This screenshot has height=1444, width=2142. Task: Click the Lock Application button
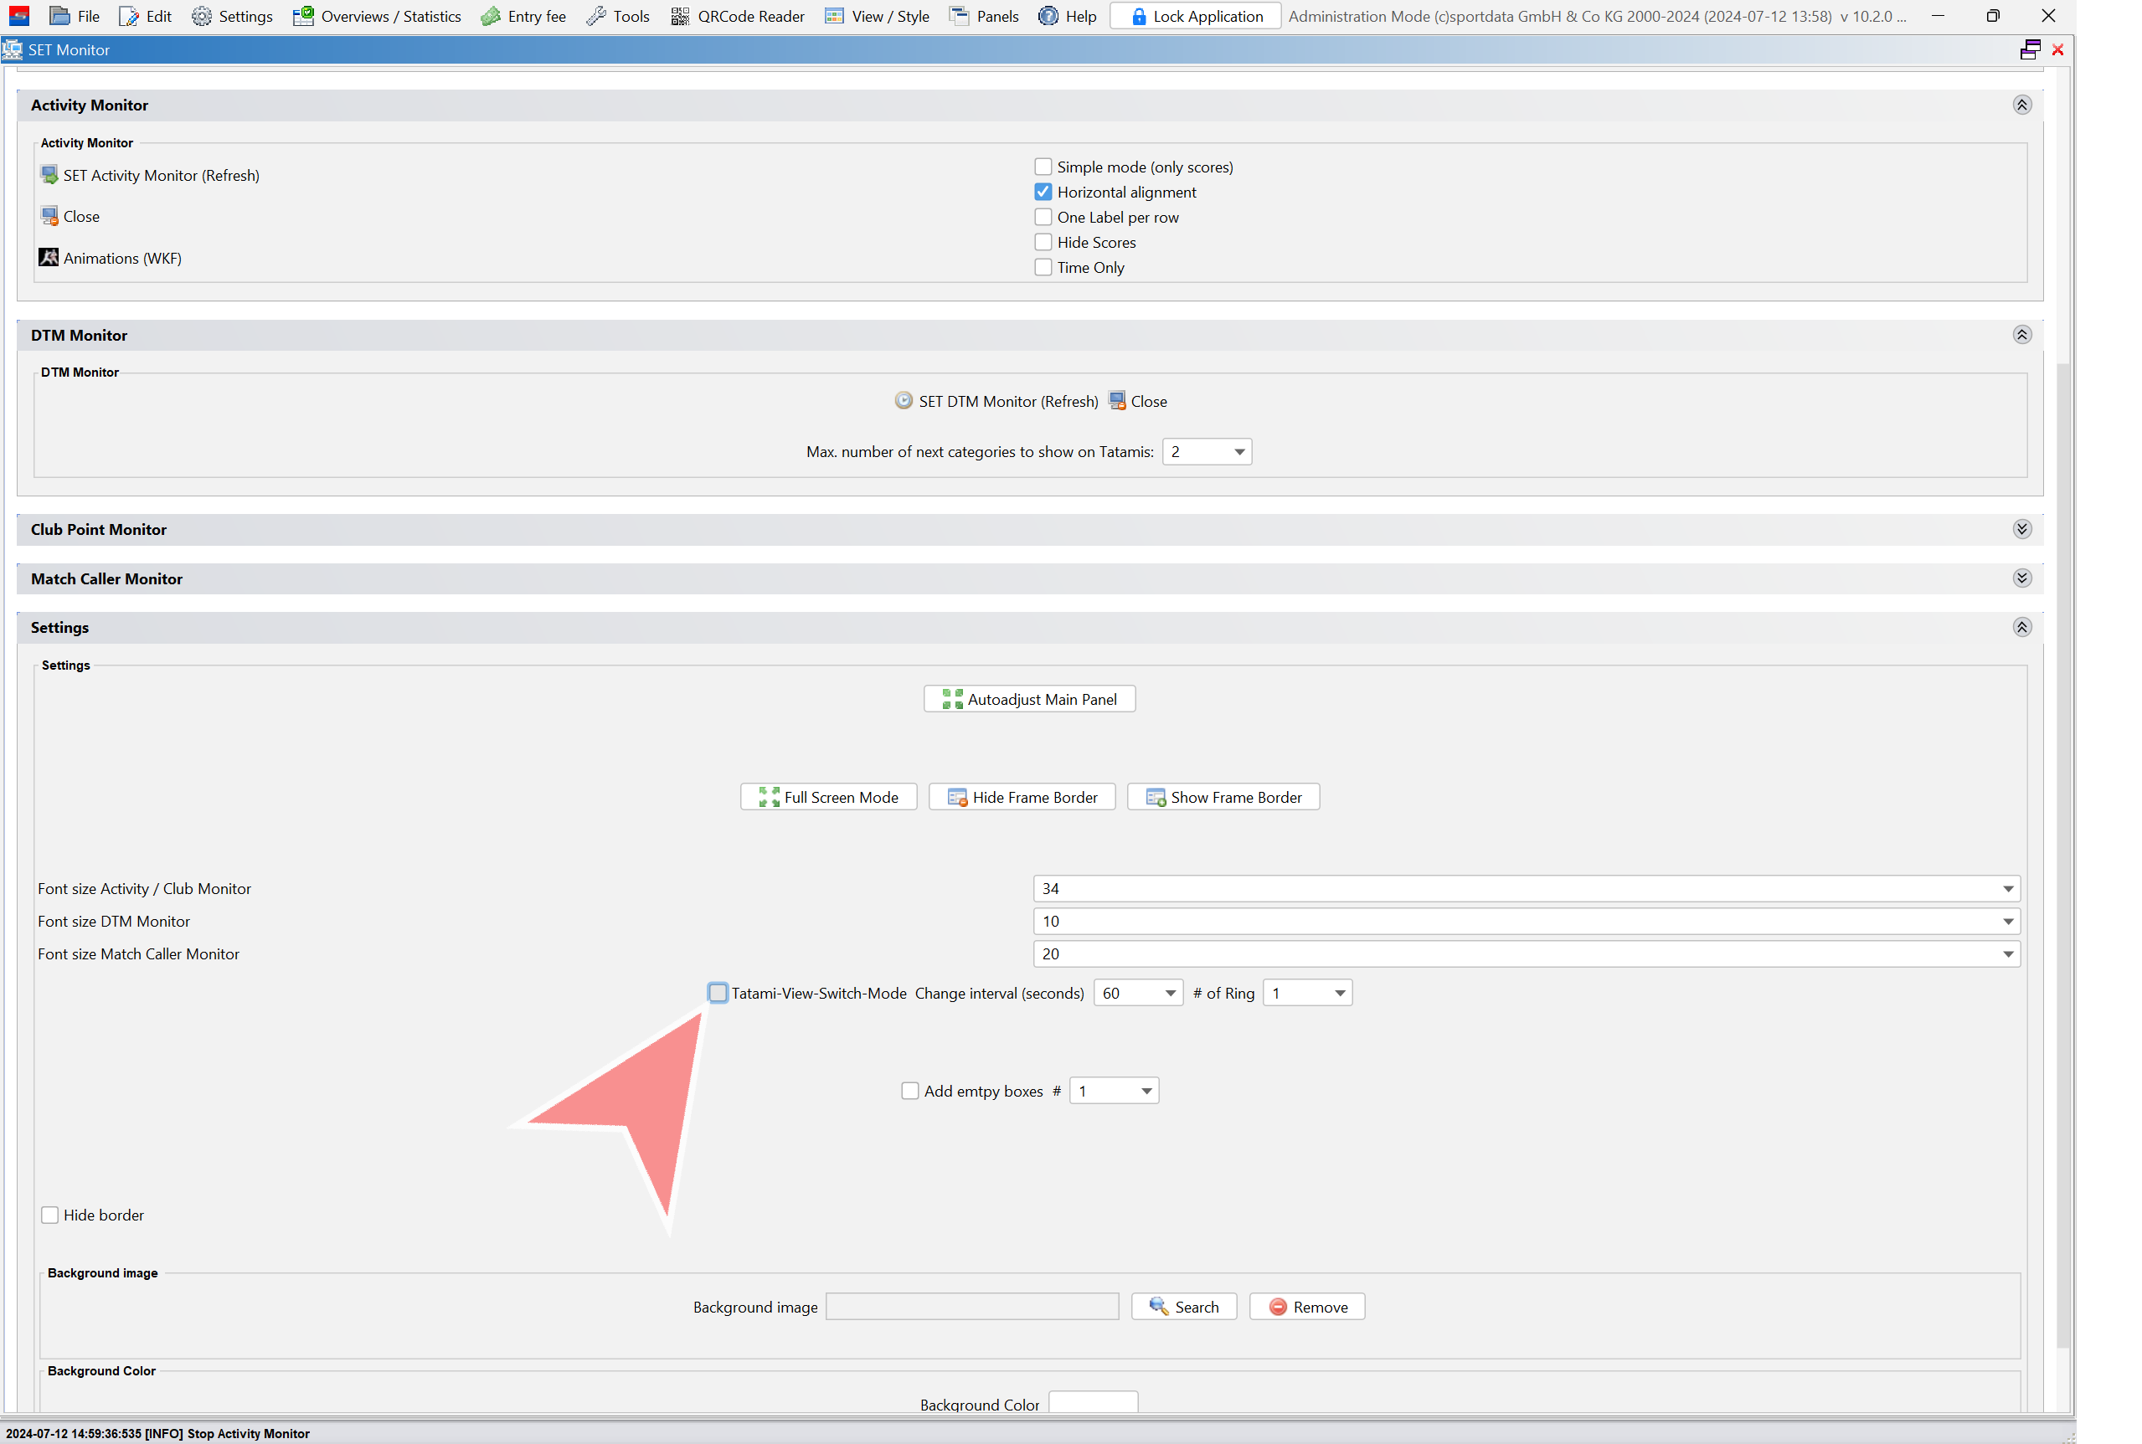tap(1195, 16)
